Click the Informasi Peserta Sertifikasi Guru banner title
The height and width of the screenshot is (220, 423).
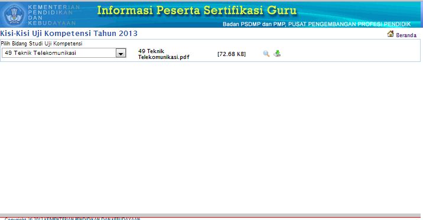pyautogui.click(x=197, y=11)
